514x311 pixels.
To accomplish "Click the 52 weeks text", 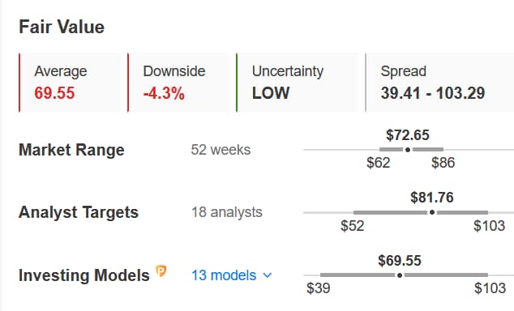I will (221, 150).
